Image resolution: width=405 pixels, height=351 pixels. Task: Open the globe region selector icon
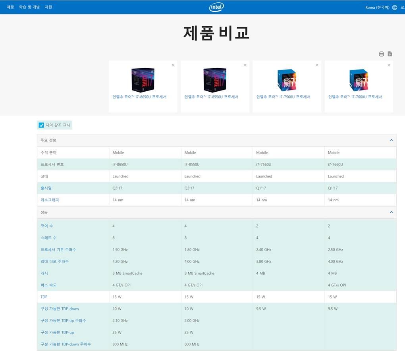coord(394,8)
